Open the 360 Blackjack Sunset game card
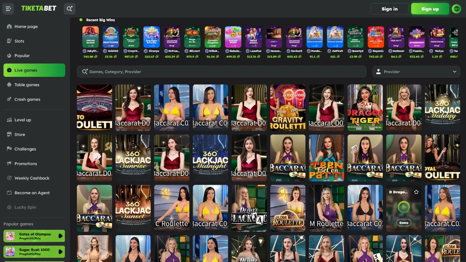The height and width of the screenshot is (262, 466). pyautogui.click(x=133, y=208)
